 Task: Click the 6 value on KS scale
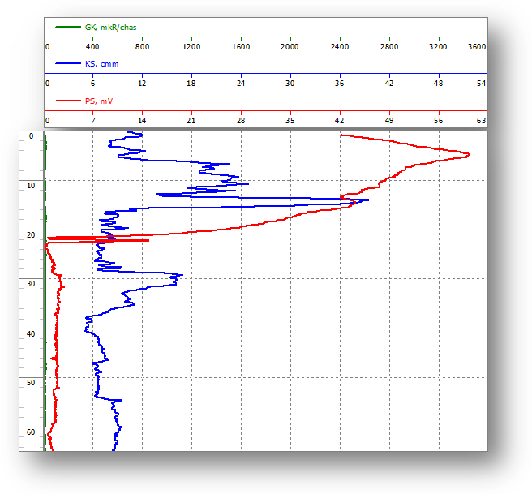pos(92,84)
